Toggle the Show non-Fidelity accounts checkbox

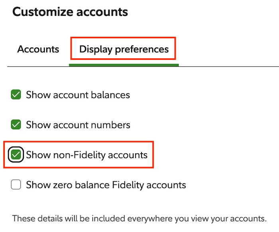point(16,155)
